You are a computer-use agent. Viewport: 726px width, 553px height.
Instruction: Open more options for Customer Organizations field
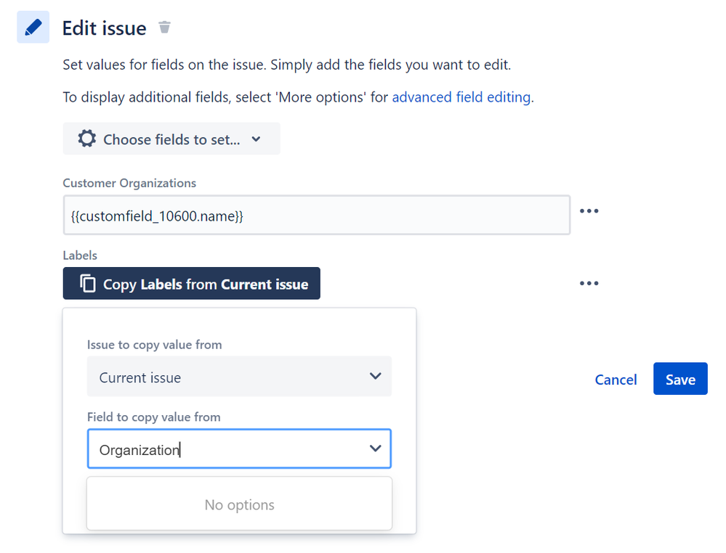[589, 211]
